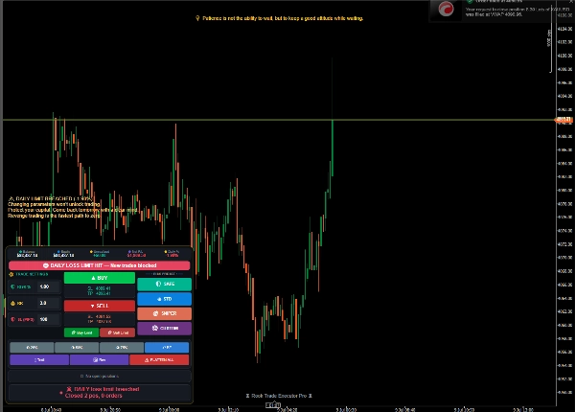The width and height of the screenshot is (575, 412).
Task: Click the SL pips label icon
Action: click(x=12, y=319)
